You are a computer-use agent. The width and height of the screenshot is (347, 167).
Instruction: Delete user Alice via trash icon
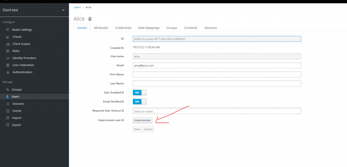[90, 19]
